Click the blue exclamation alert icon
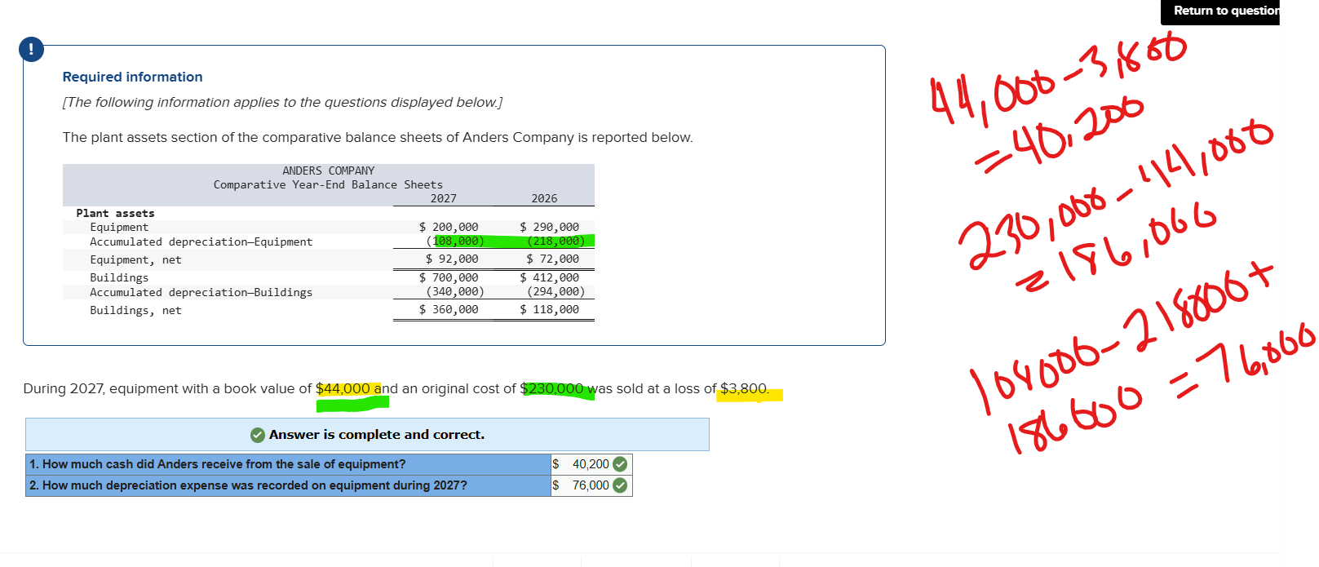The width and height of the screenshot is (1319, 567). click(x=31, y=50)
